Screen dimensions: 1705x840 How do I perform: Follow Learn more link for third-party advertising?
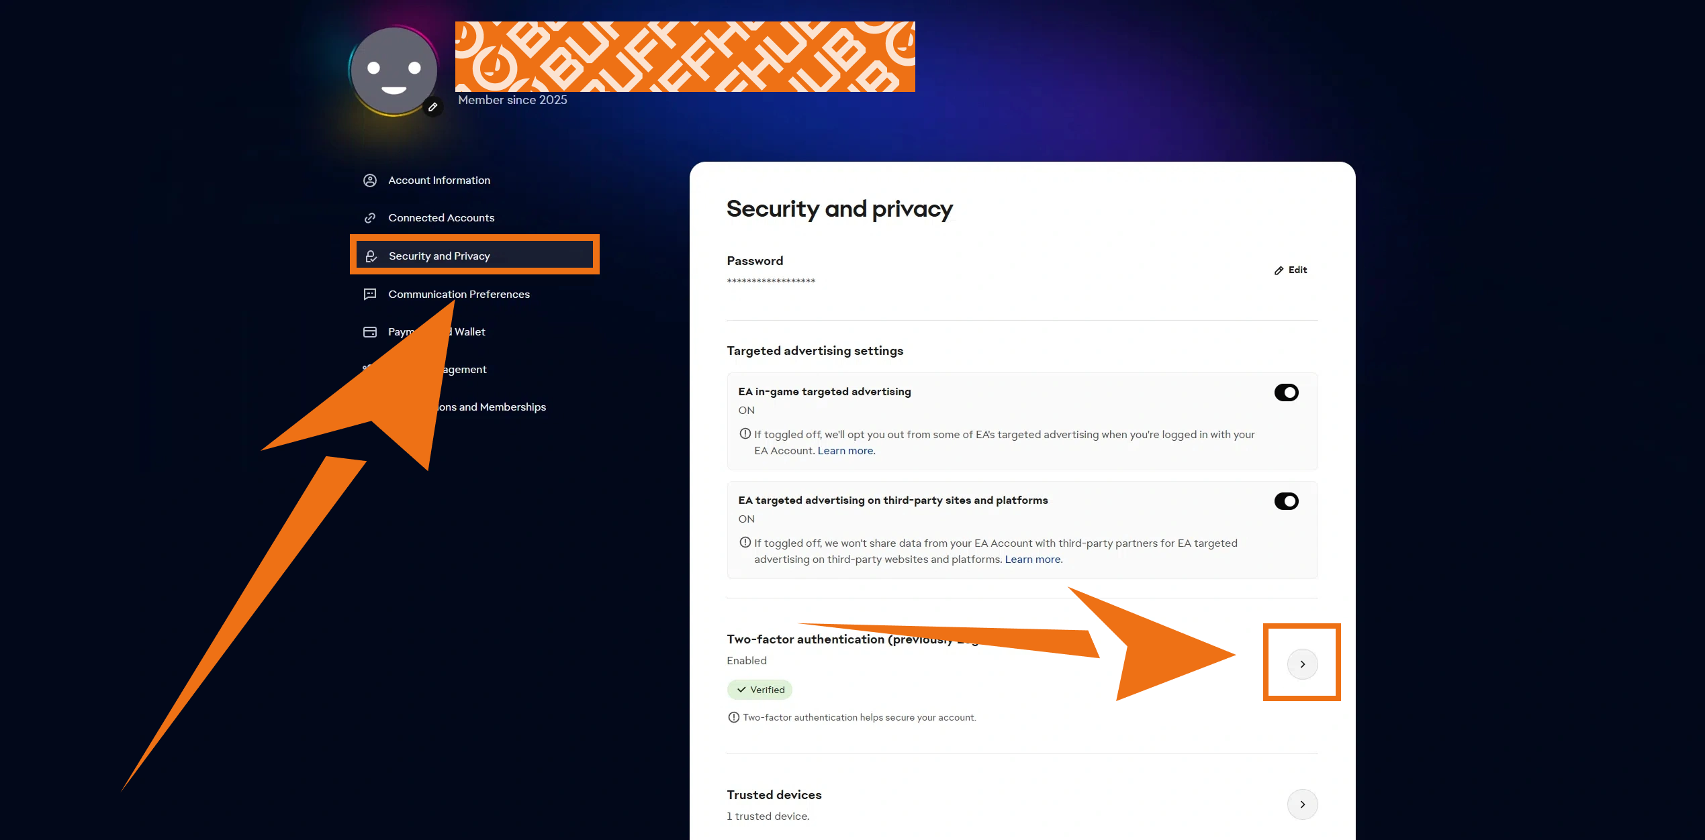1033,560
